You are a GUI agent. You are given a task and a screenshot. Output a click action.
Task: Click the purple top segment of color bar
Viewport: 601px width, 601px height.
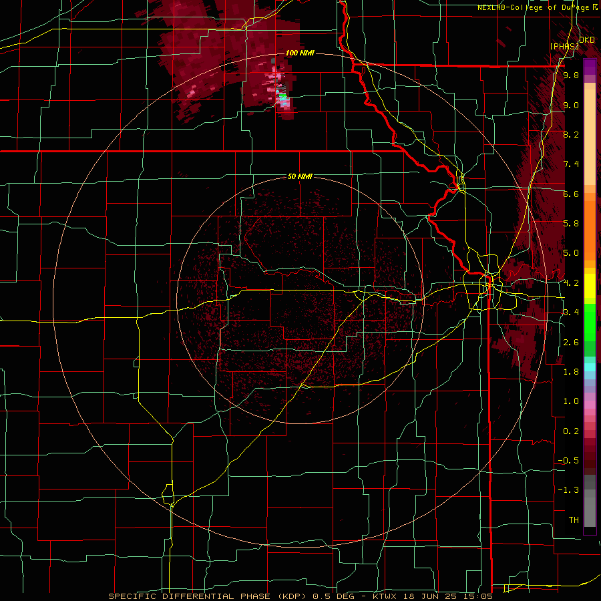590,67
